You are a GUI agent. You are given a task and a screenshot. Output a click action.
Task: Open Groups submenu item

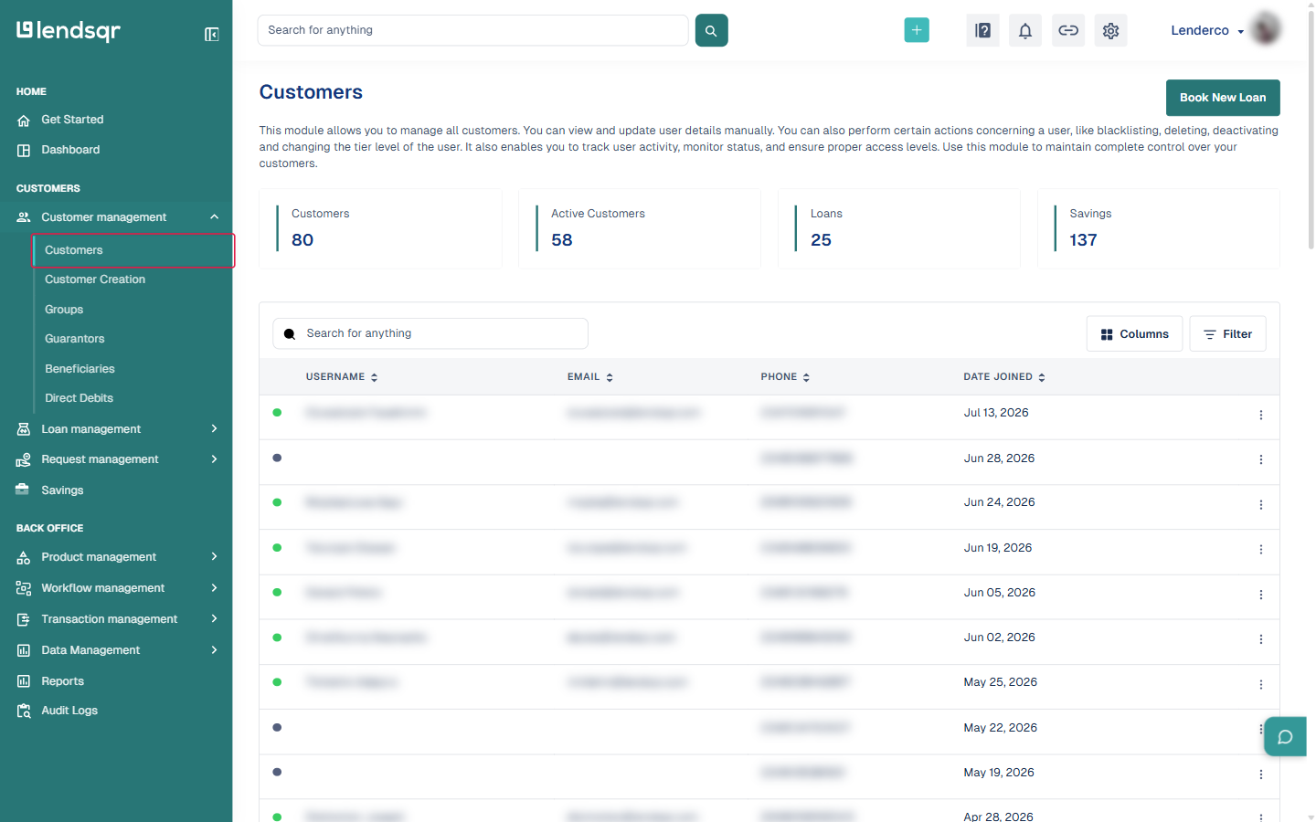[64, 310]
